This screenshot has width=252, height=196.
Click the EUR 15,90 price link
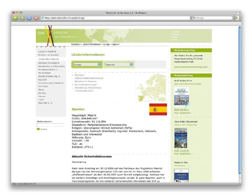(181, 151)
